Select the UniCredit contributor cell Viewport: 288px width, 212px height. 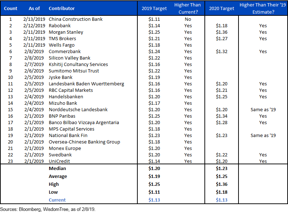[x=59, y=161]
